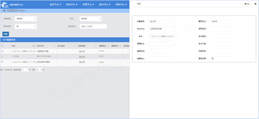This screenshot has width=259, height=119.
Task: Click the empty 逻辑命令 field in panel
Action: (162, 44)
